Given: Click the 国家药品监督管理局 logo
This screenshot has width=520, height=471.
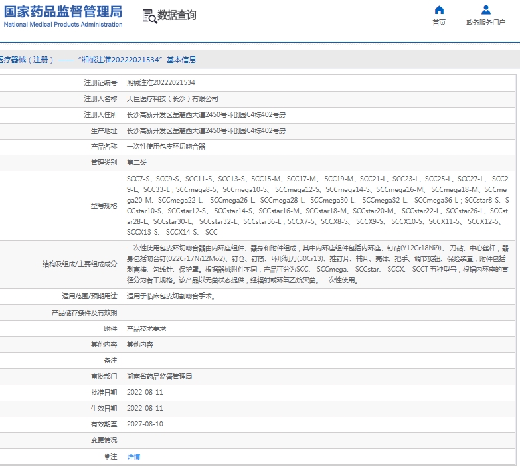Looking at the screenshot, I should click(63, 12).
